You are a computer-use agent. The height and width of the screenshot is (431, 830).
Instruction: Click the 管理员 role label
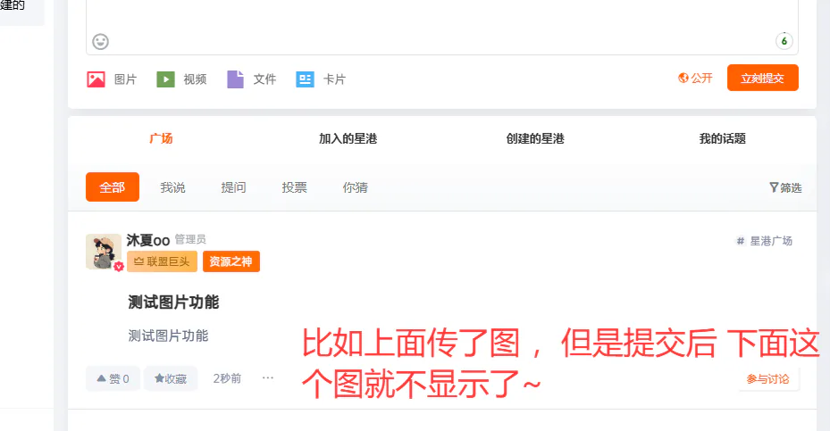click(x=190, y=239)
